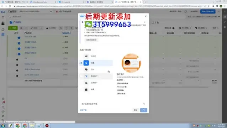This screenshot has width=227, height=128.
Task: Close the campaign objective dialog
Action: pos(146,16)
